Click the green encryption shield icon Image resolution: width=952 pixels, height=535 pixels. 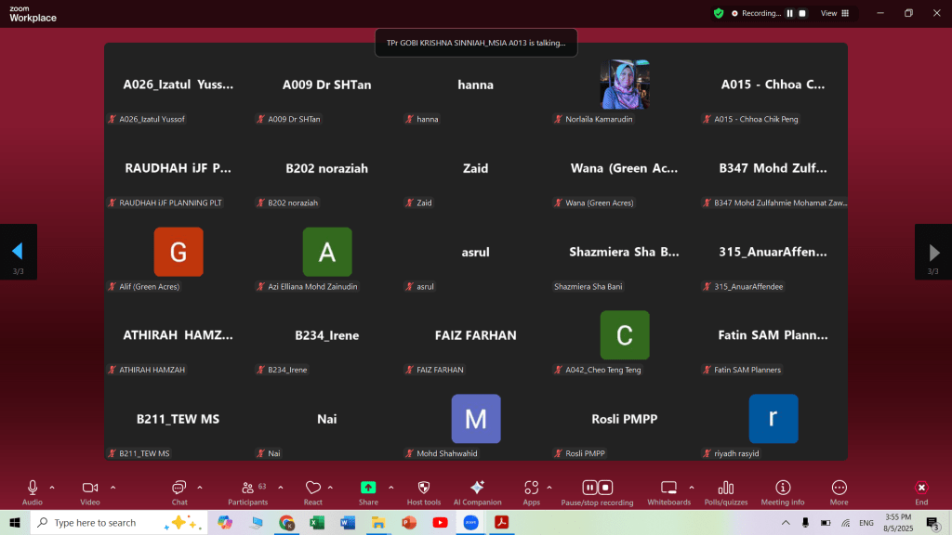719,13
